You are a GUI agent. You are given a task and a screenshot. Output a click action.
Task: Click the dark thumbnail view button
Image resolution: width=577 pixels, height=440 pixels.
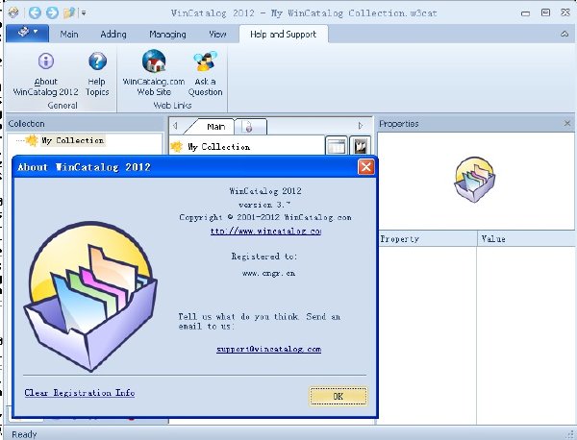pos(360,147)
